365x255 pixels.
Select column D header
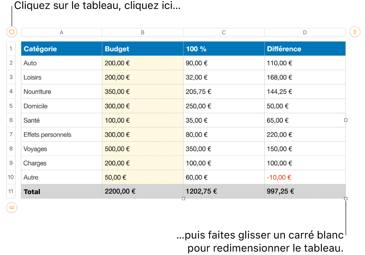pos(305,32)
